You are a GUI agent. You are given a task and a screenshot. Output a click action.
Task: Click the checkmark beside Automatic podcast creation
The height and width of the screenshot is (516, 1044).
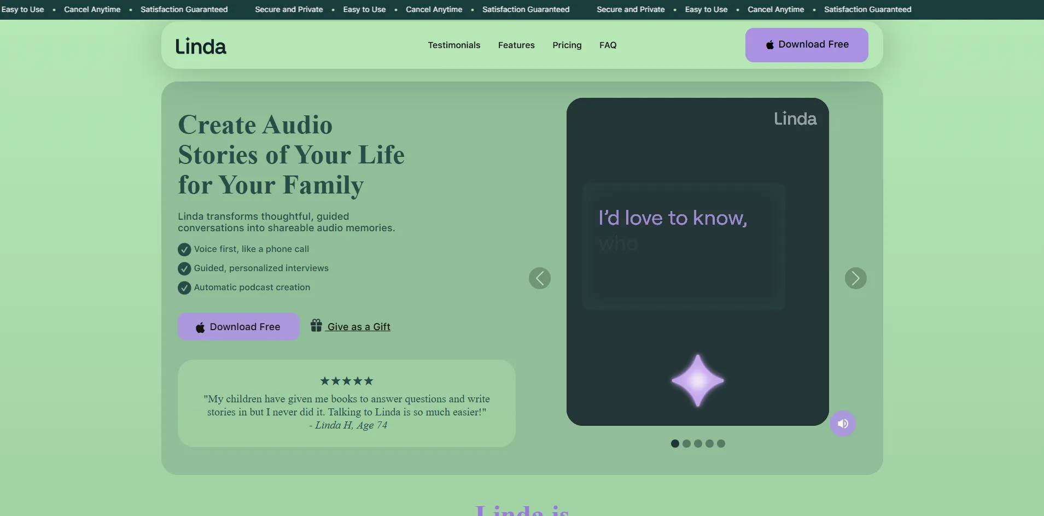[x=184, y=288]
